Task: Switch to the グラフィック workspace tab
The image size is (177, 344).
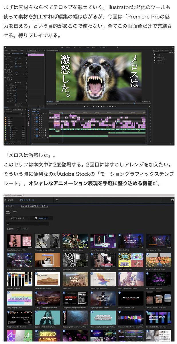Action: point(25,200)
